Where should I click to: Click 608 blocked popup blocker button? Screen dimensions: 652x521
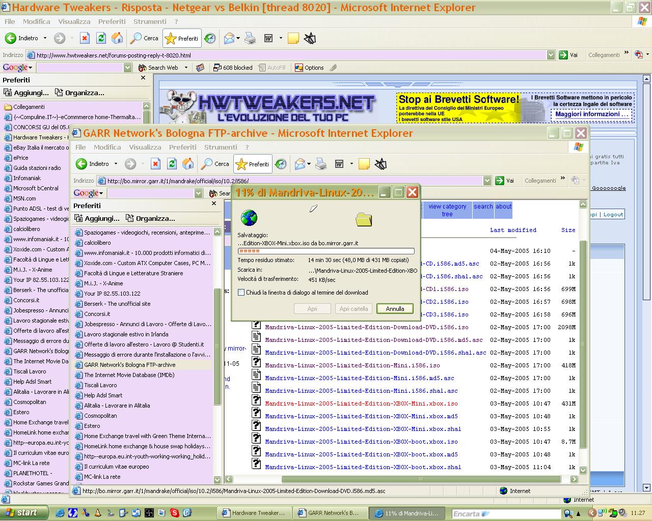(233, 68)
